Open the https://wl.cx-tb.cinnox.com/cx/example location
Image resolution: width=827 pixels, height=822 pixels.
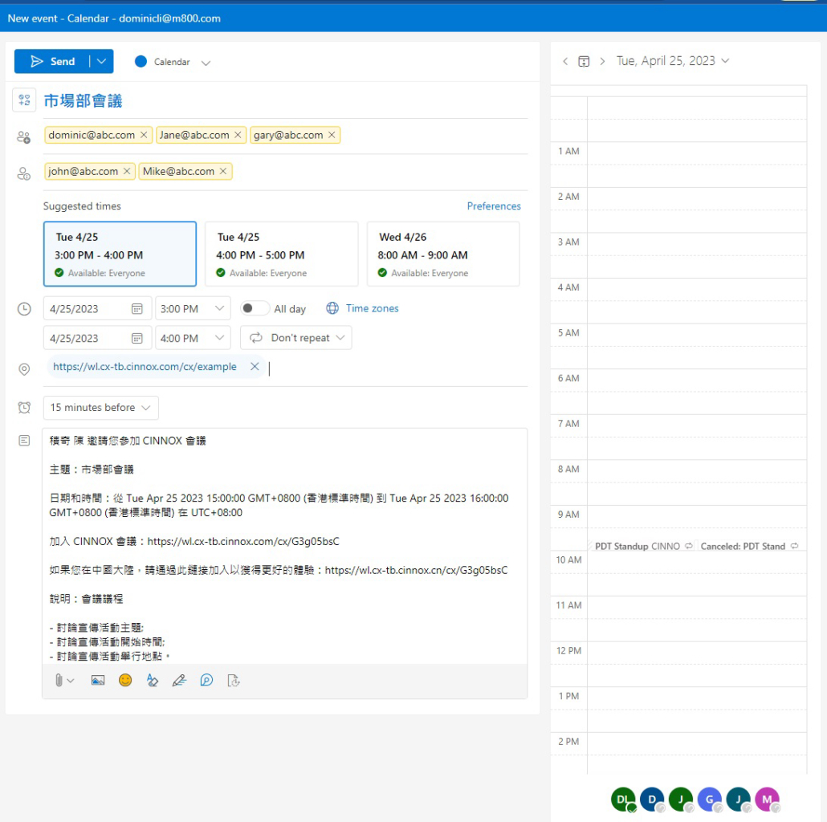[145, 367]
